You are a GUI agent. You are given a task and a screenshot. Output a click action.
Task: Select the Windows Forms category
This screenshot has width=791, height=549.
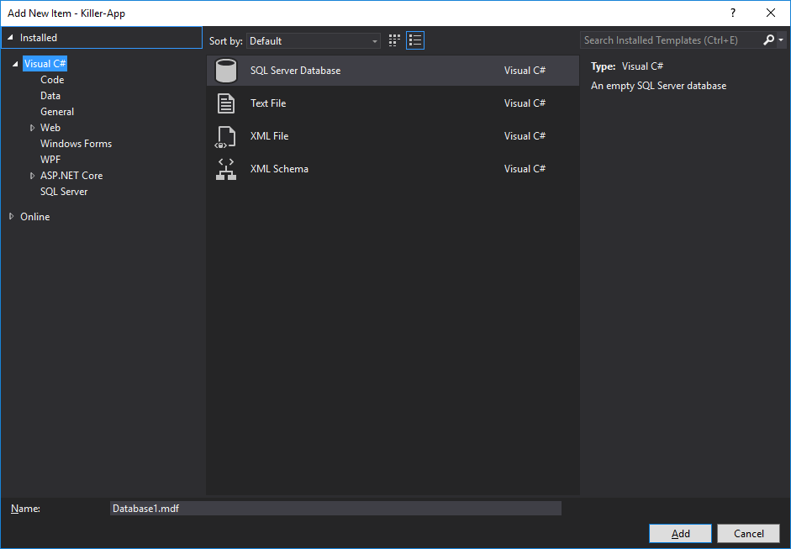pos(76,144)
